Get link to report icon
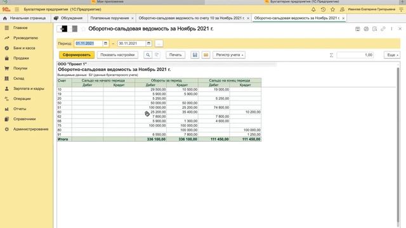Image resolution: width=406 pixels, height=228 pixels. (x=383, y=29)
